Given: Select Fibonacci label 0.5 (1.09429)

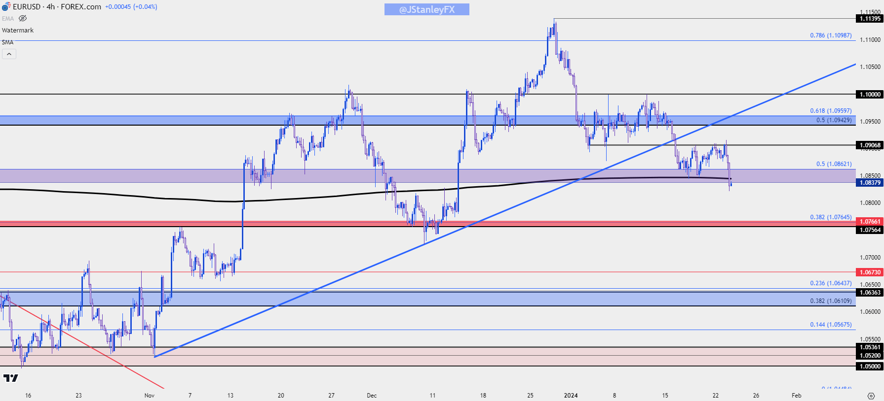Looking at the screenshot, I should click(x=834, y=120).
